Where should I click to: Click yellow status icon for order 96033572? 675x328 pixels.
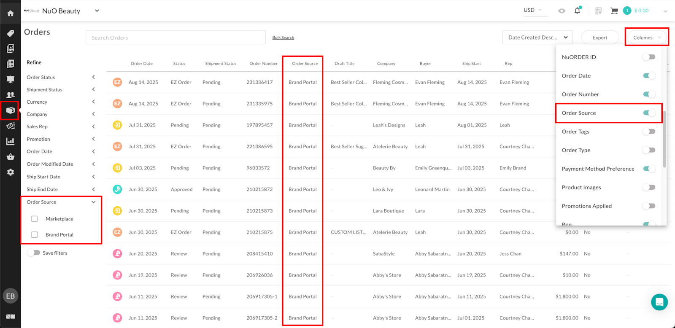tap(117, 168)
